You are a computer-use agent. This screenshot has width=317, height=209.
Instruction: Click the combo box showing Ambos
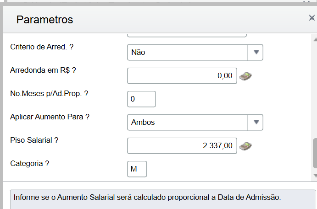tap(187, 122)
